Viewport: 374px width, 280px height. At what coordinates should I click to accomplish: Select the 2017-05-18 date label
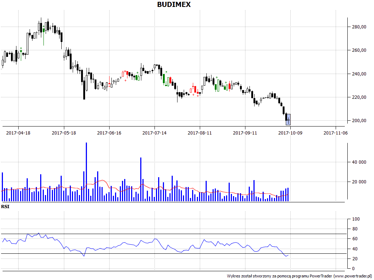[x=64, y=133]
